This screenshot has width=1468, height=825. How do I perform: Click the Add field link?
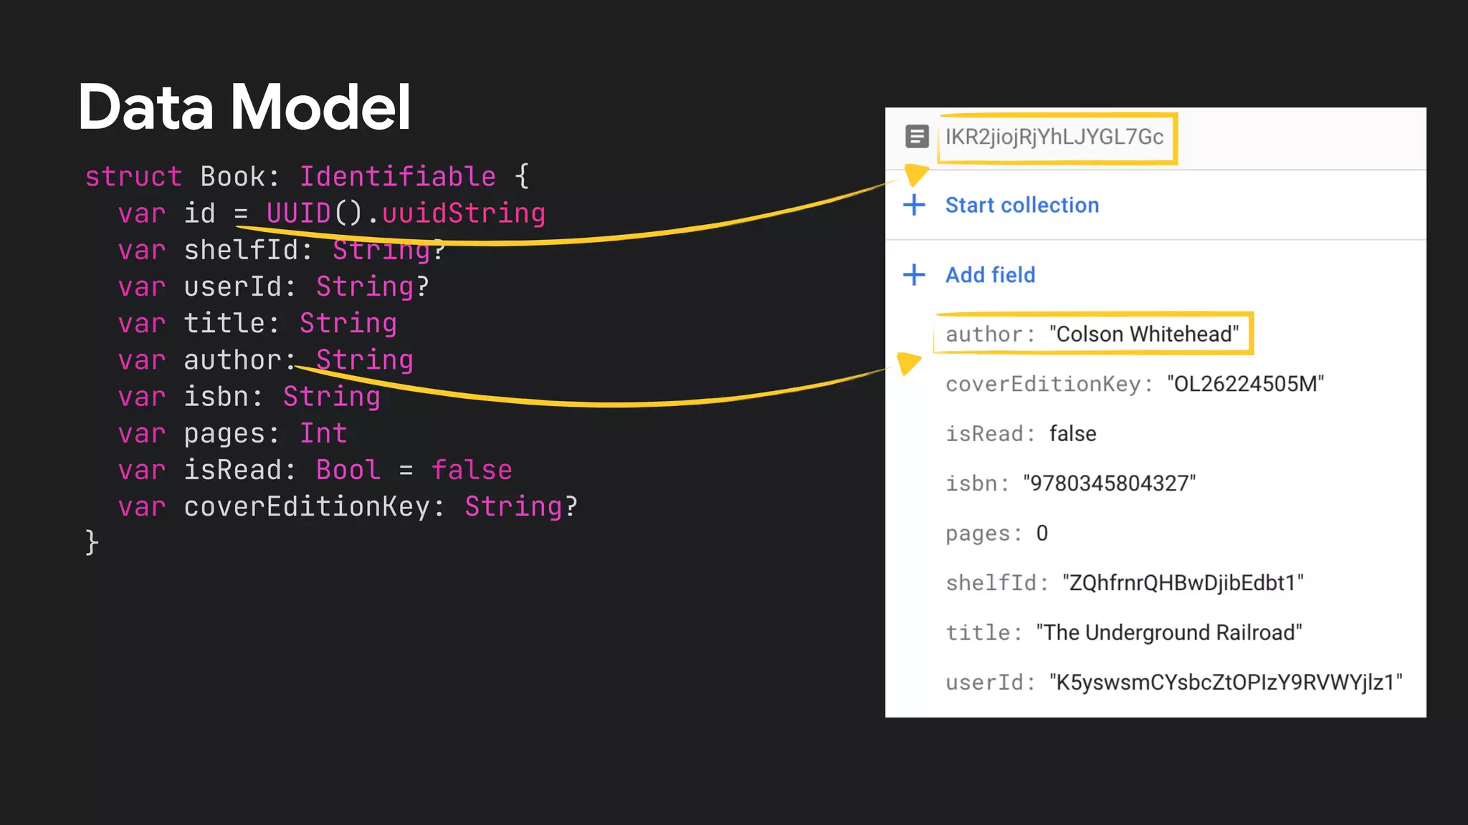tap(990, 274)
